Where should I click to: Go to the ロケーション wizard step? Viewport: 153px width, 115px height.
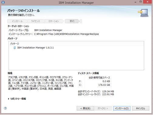point(54,21)
